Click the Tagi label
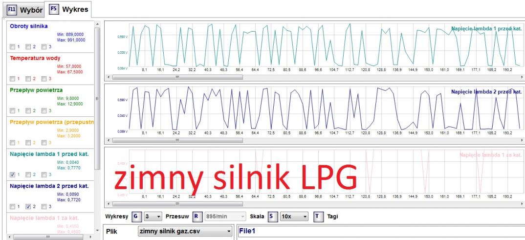Viewport: 525px width, 240px height. (x=332, y=216)
